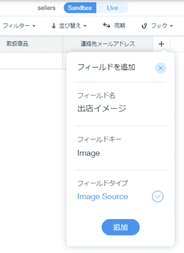Image resolution: width=184 pixels, height=253 pixels.
Task: Click the plus icon to add column
Action: coord(161,44)
